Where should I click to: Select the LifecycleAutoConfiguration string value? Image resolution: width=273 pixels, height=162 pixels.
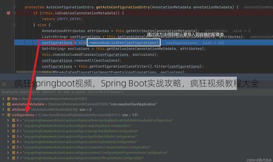(83, 158)
